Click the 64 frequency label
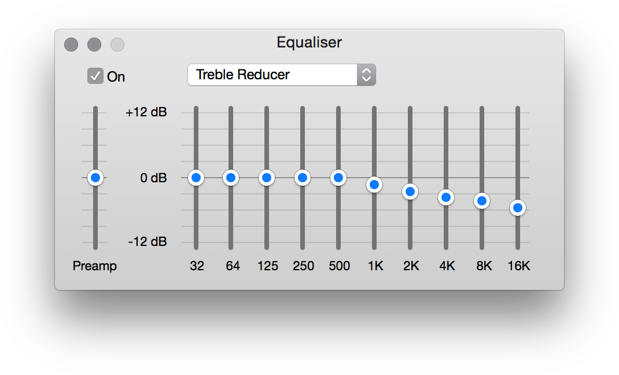Viewport: 619px width, 375px height. 233,266
